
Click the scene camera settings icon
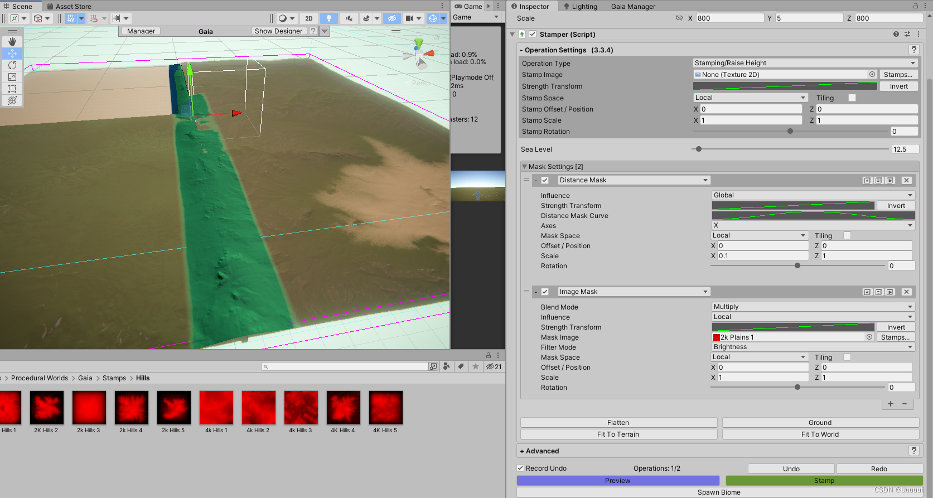[409, 18]
